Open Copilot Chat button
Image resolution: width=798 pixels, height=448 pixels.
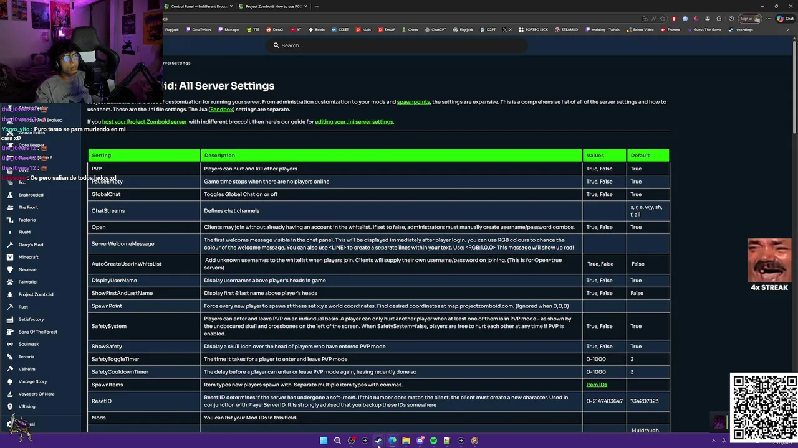click(x=785, y=19)
